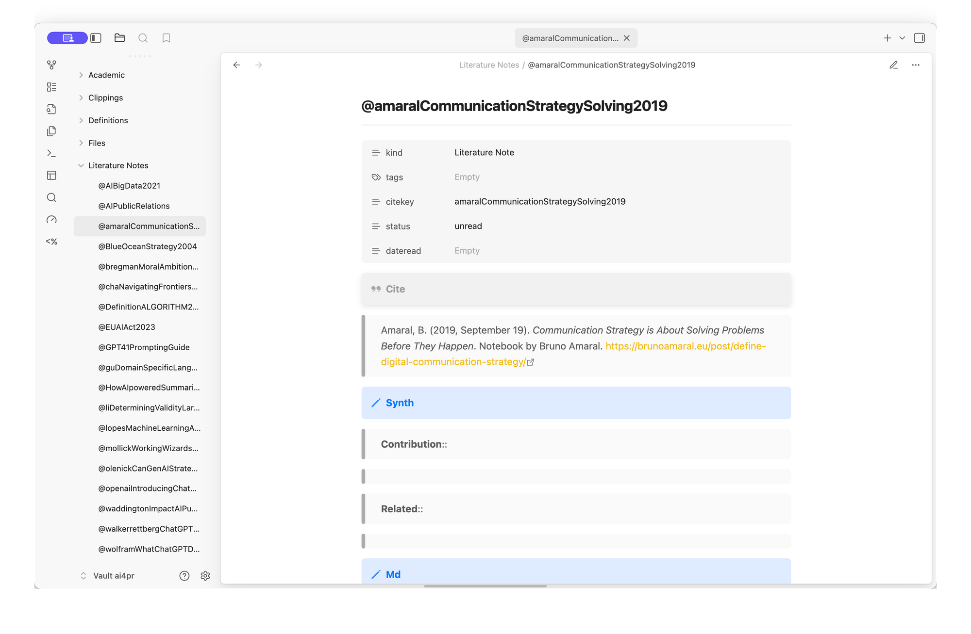Open help question mark icon
The width and height of the screenshot is (971, 634).
coord(184,576)
